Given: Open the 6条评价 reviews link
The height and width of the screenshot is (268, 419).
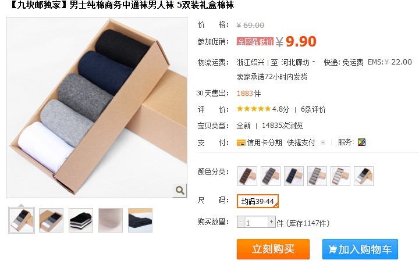Looking at the screenshot, I should click(313, 109).
